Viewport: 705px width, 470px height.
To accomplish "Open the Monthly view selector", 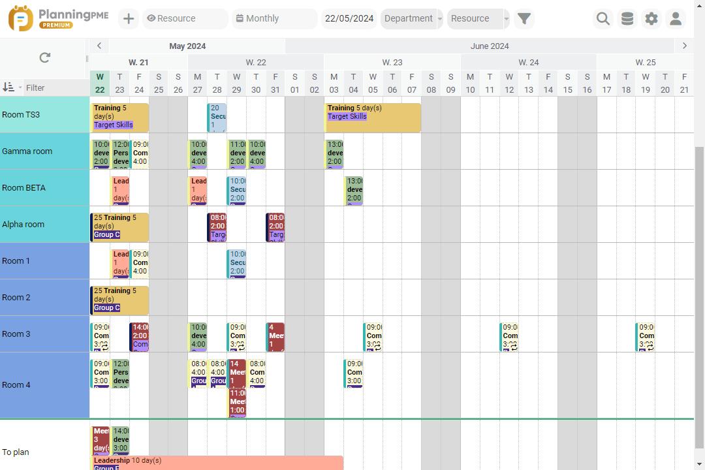I will pyautogui.click(x=273, y=18).
